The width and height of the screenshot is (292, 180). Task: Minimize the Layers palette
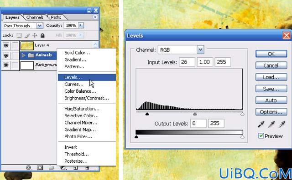pos(89,10)
